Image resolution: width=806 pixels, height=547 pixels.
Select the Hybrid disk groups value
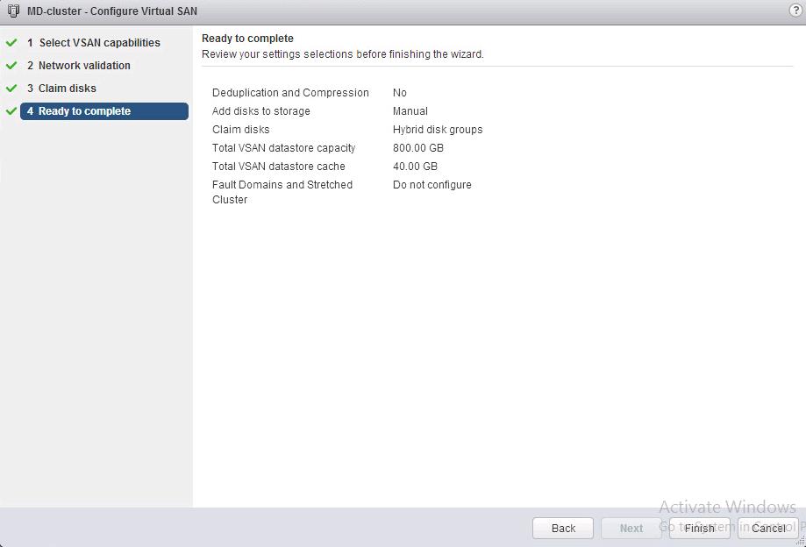[438, 130]
